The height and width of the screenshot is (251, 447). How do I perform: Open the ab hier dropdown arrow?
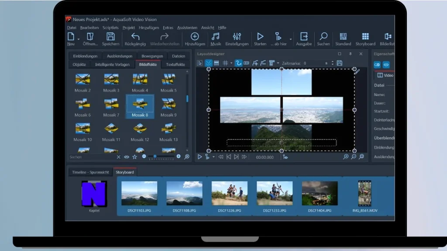[x=290, y=39]
